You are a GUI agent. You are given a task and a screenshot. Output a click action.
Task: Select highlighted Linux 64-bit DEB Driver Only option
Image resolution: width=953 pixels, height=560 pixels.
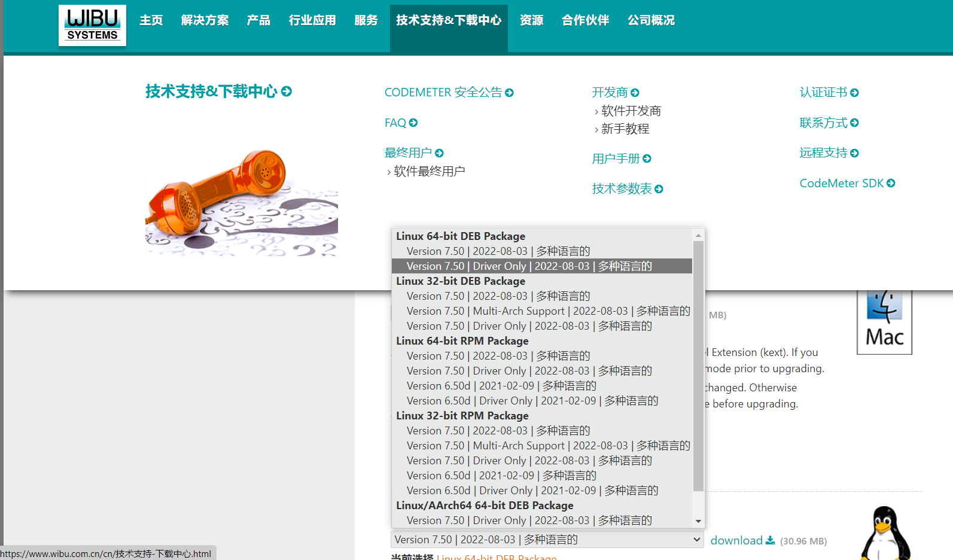click(x=542, y=266)
